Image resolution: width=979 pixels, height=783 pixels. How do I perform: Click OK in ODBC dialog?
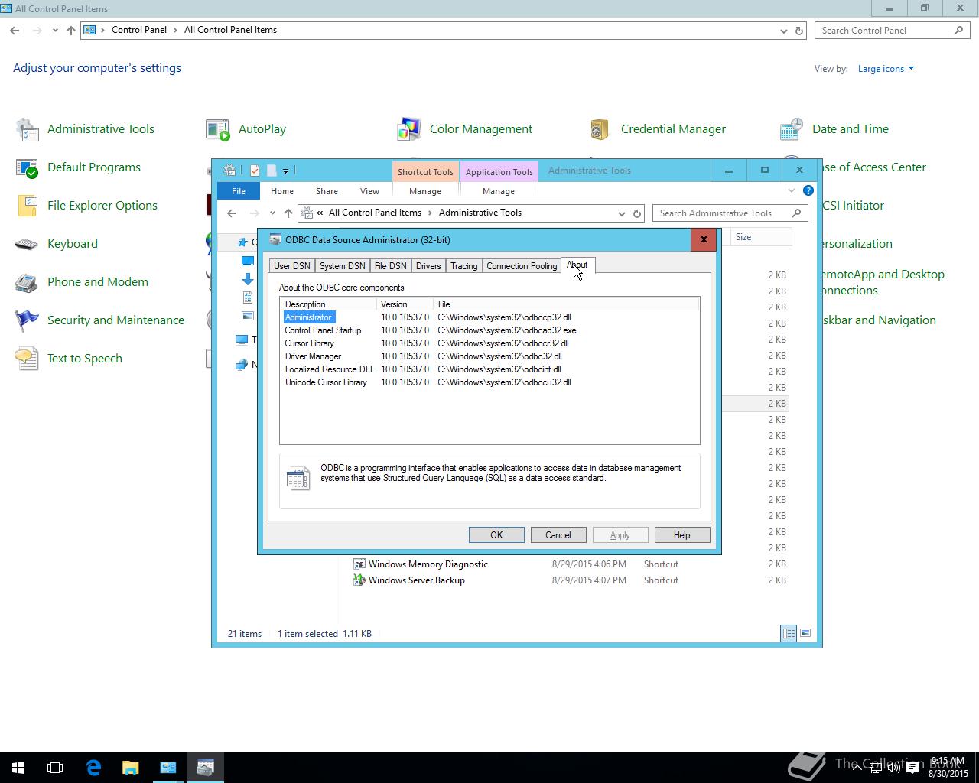coord(496,535)
